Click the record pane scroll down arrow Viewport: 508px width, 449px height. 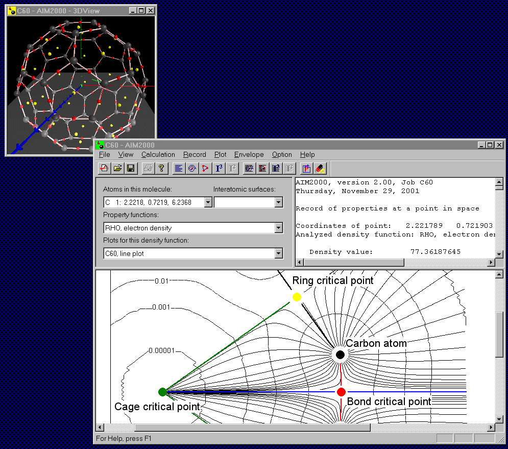[x=499, y=254]
